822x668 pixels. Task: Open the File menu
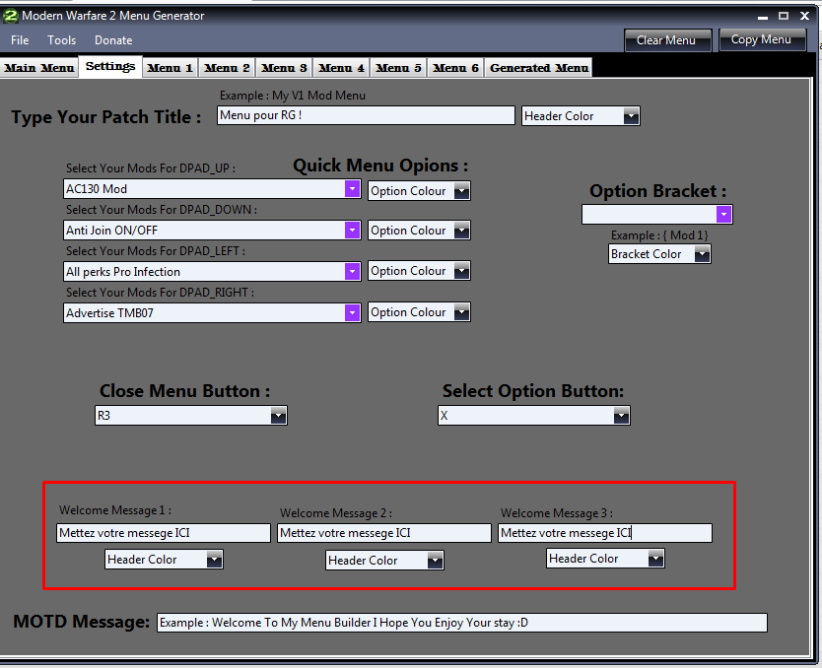(20, 40)
